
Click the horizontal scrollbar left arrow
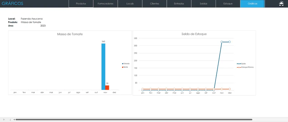pyautogui.click(x=14, y=120)
